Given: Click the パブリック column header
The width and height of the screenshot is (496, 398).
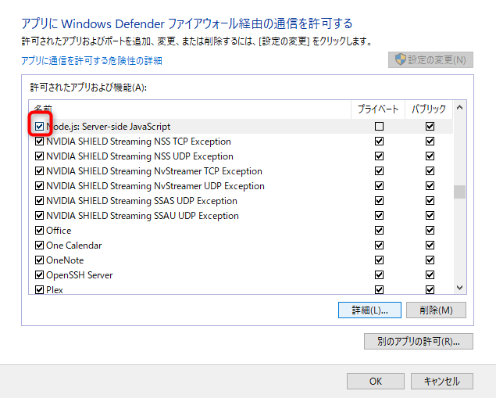Looking at the screenshot, I should pos(429,109).
